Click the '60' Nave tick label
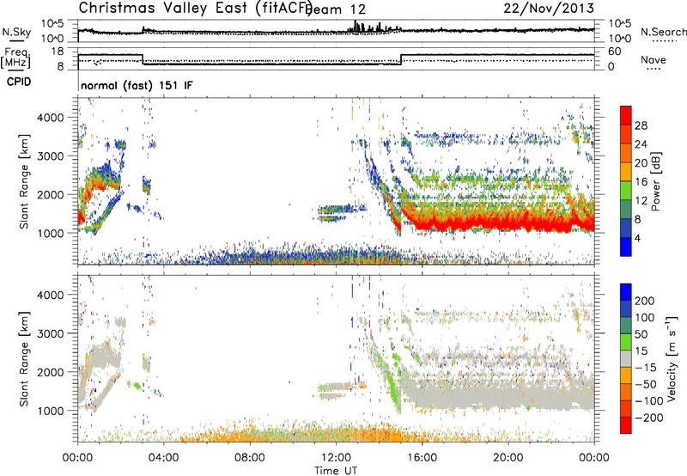Screen dimensions: 687x476 click(x=615, y=52)
